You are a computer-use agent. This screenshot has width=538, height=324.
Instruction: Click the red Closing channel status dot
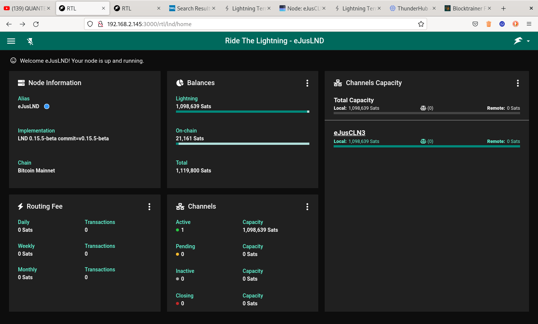177,303
